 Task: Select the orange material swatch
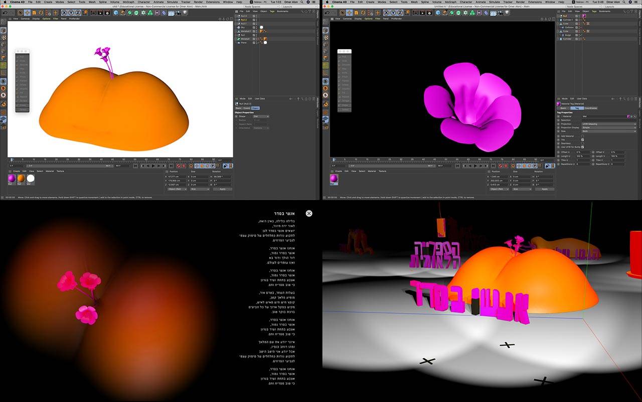(x=21, y=178)
